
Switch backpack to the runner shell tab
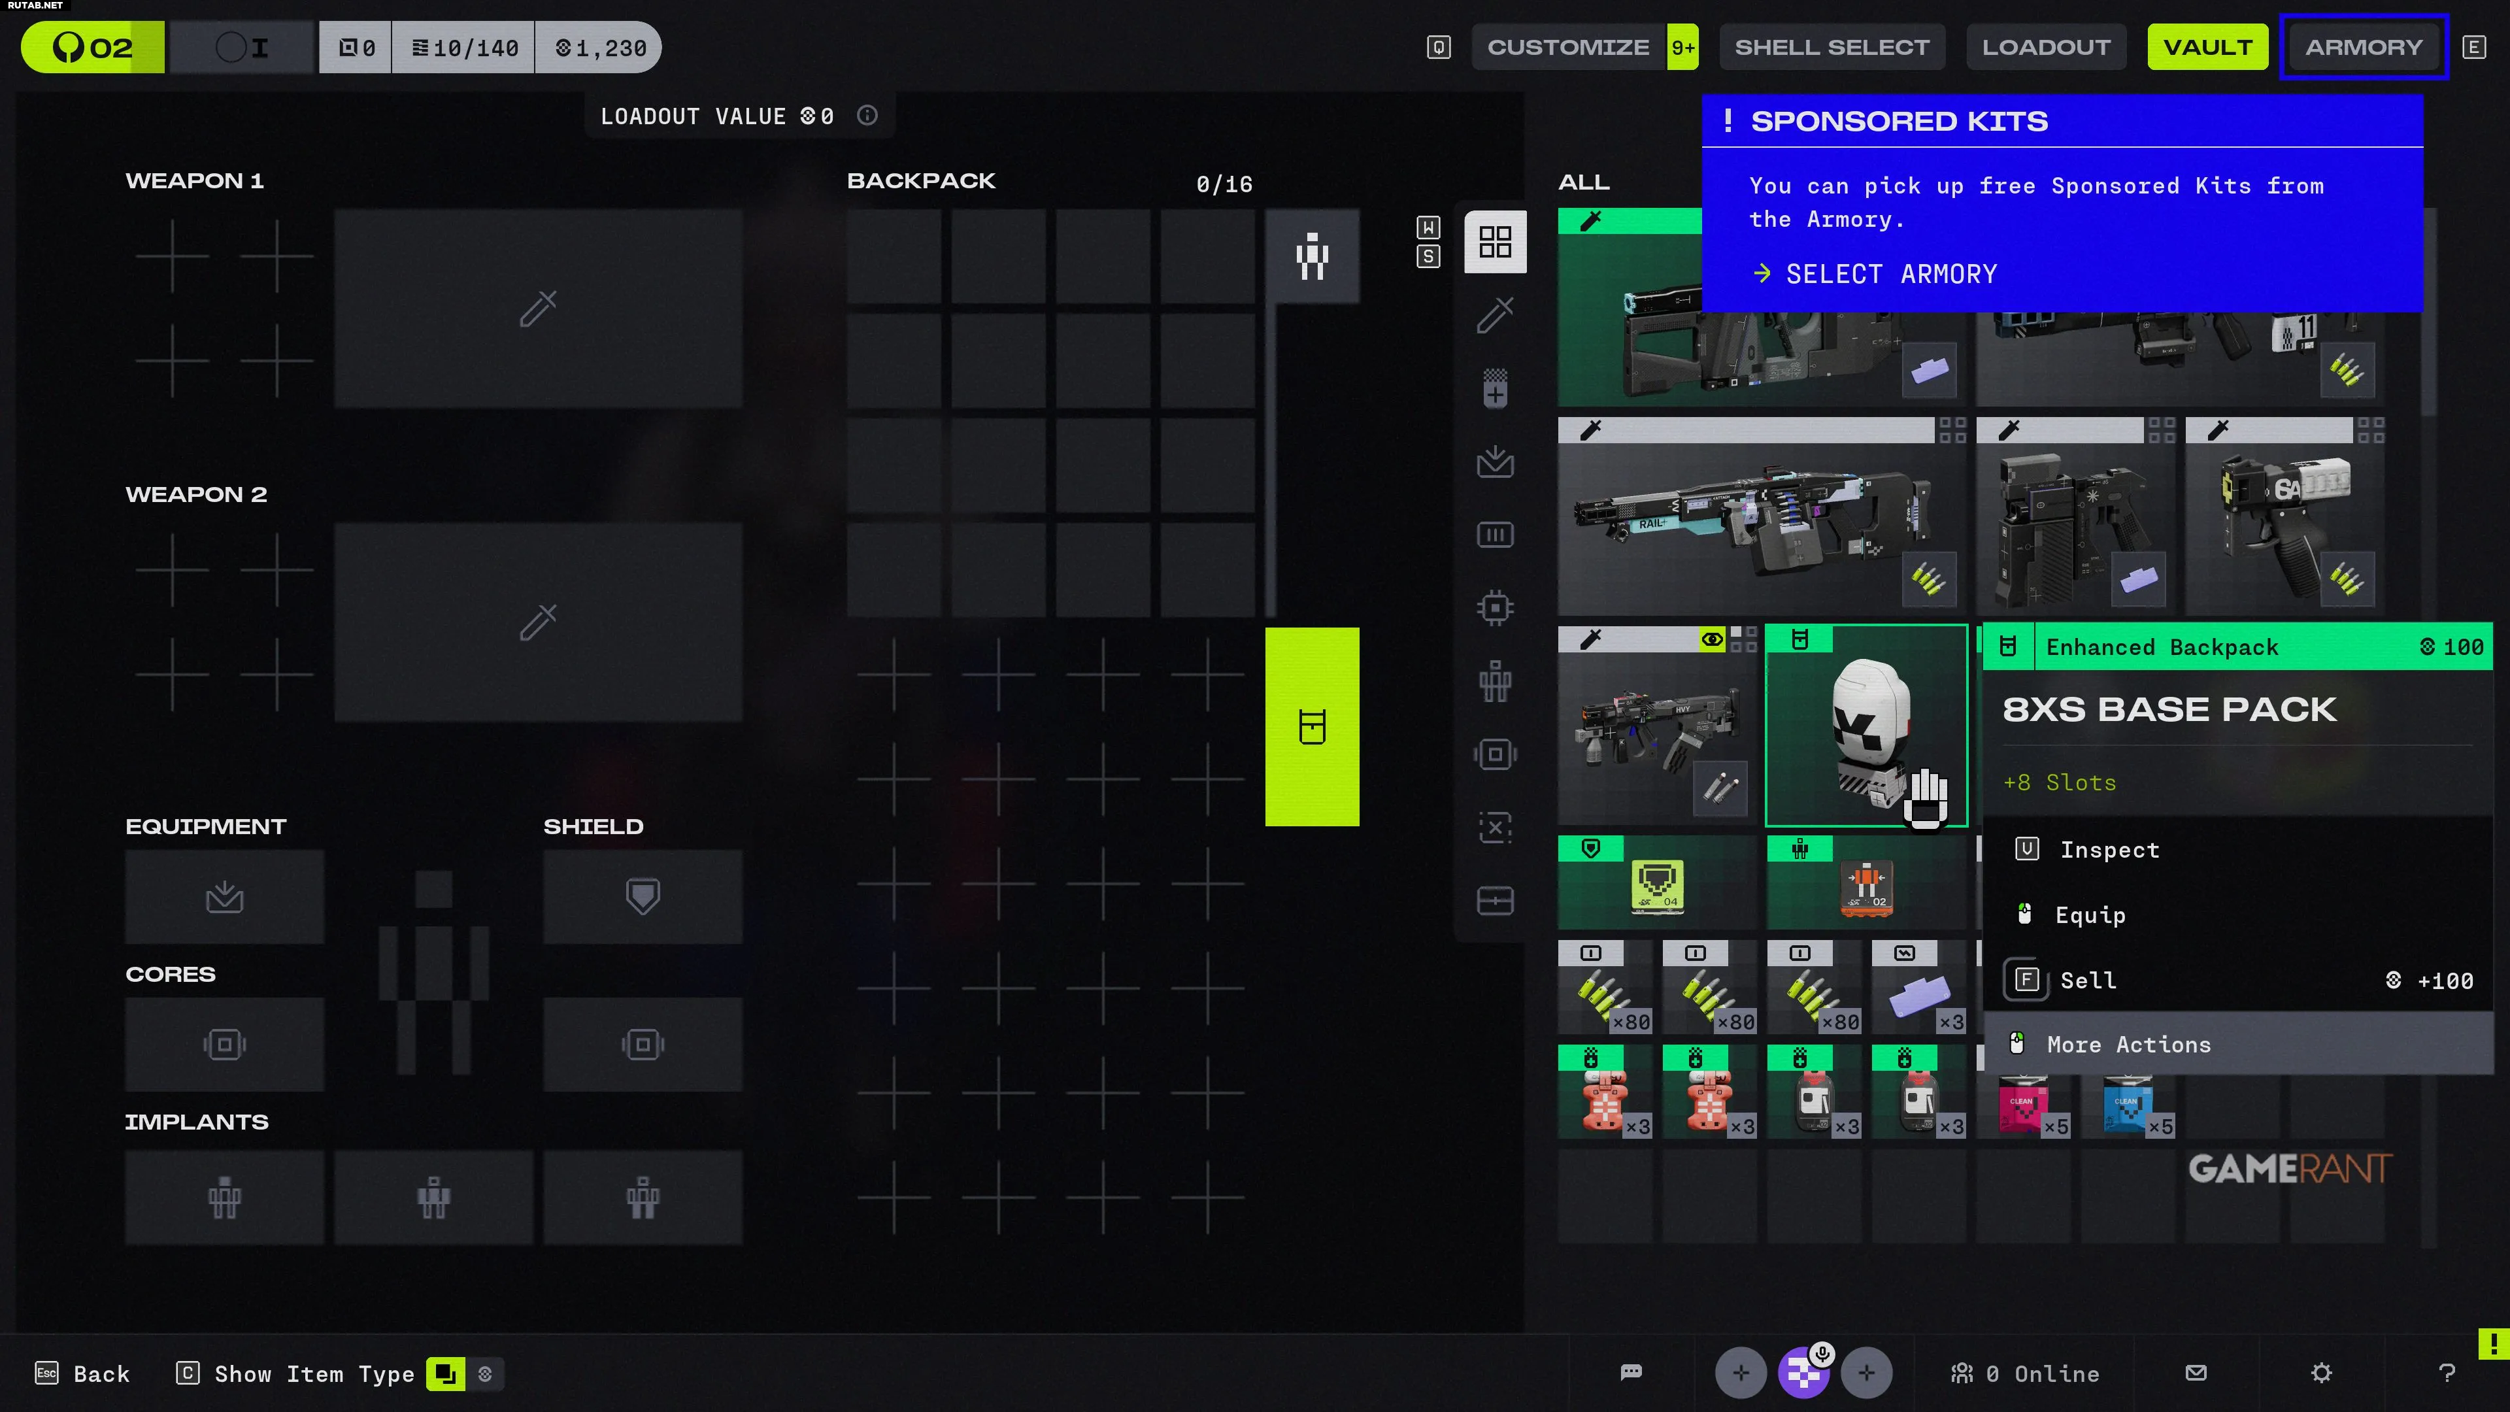tap(1311, 256)
